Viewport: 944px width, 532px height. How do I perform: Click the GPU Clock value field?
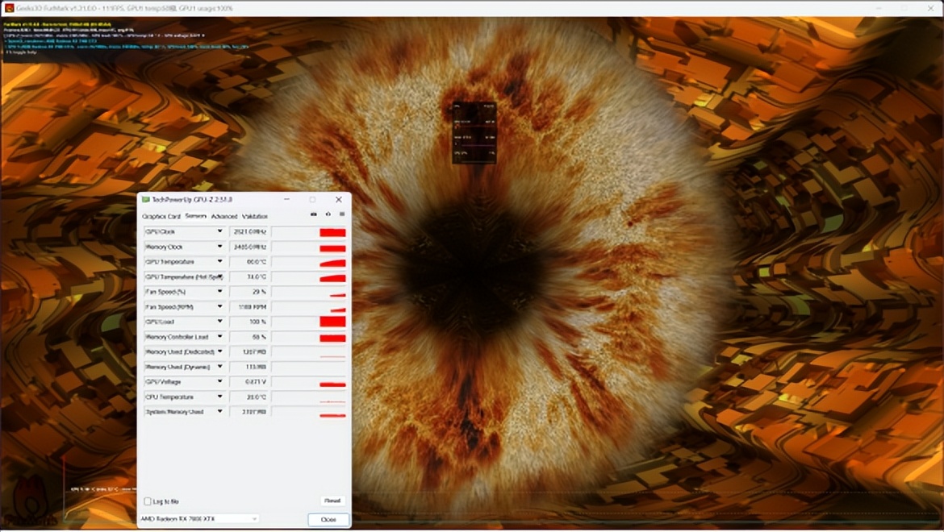point(249,232)
